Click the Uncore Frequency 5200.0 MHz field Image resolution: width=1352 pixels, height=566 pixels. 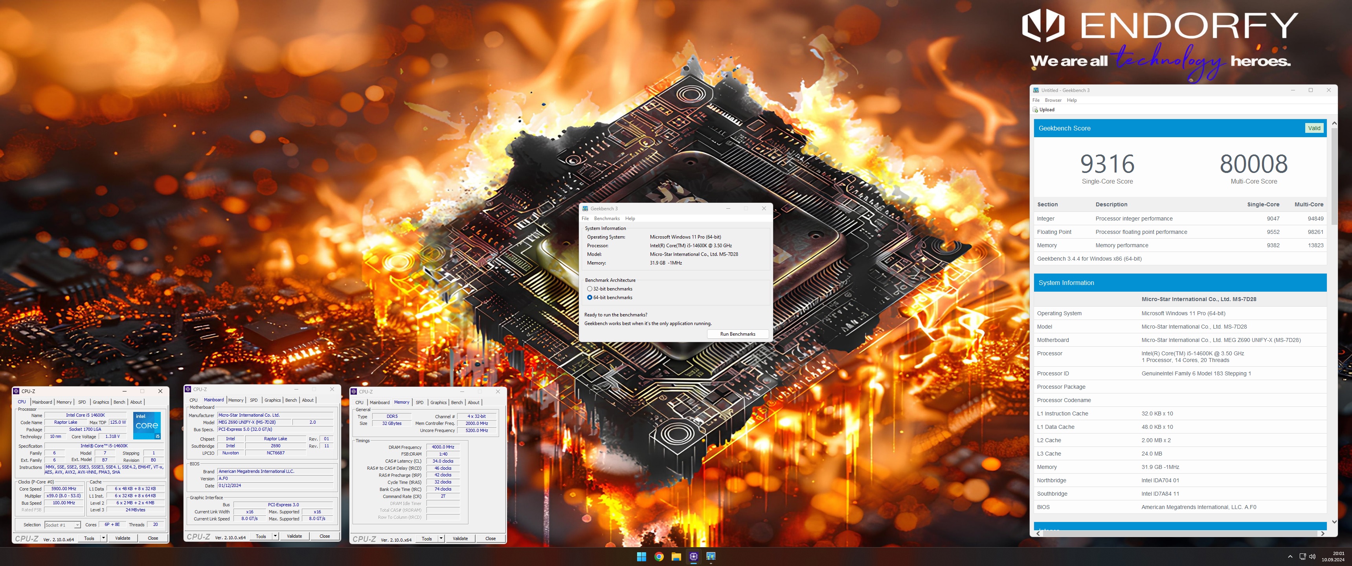[477, 430]
